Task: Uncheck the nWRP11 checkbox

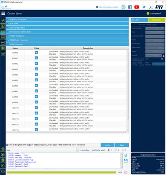Action: tap(36, 113)
